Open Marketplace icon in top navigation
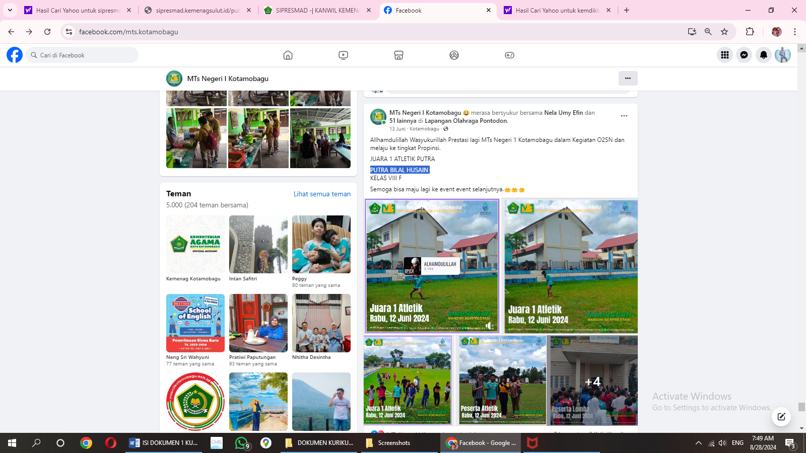The height and width of the screenshot is (453, 806). [x=398, y=55]
